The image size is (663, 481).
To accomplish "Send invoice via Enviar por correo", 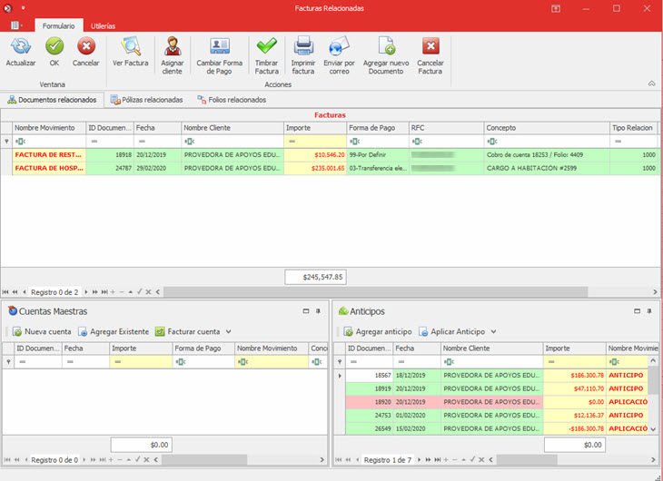I will [x=341, y=47].
